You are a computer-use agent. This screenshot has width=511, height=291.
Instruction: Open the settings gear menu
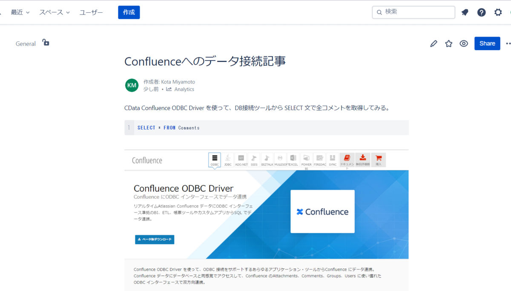[498, 12]
